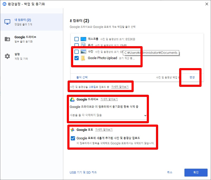
Task: Open 자세히 알아보기 next to upload quality
Action: click(x=120, y=87)
